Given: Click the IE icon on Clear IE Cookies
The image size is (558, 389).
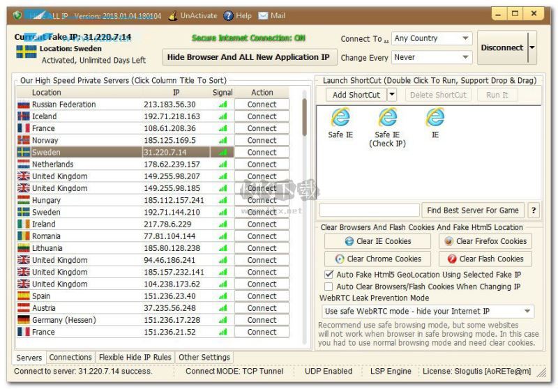Looking at the screenshot, I should point(349,241).
